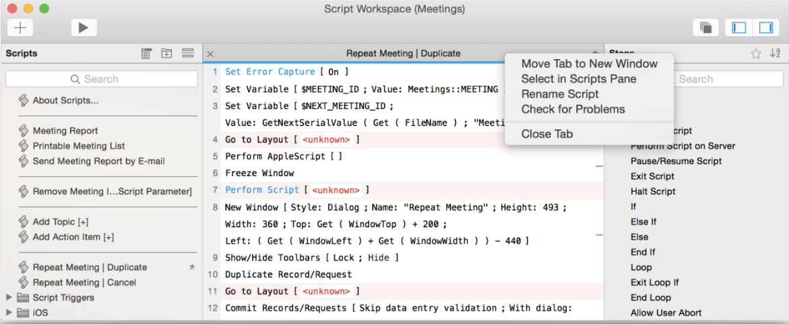Select Check for Problems from context menu
The image size is (789, 324).
tap(573, 110)
